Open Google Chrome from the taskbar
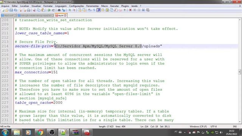This screenshot has width=242, height=136. pyautogui.click(x=40, y=133)
